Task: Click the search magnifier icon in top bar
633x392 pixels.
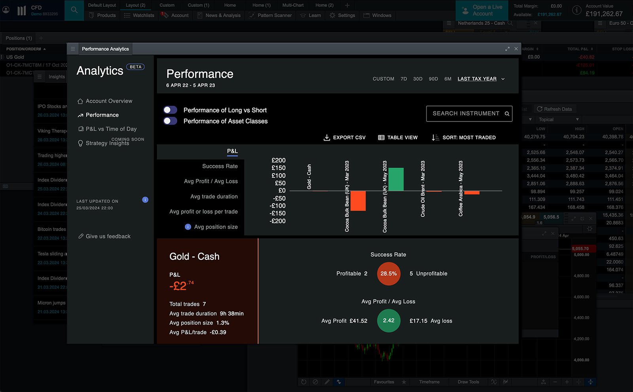Action: tap(74, 10)
